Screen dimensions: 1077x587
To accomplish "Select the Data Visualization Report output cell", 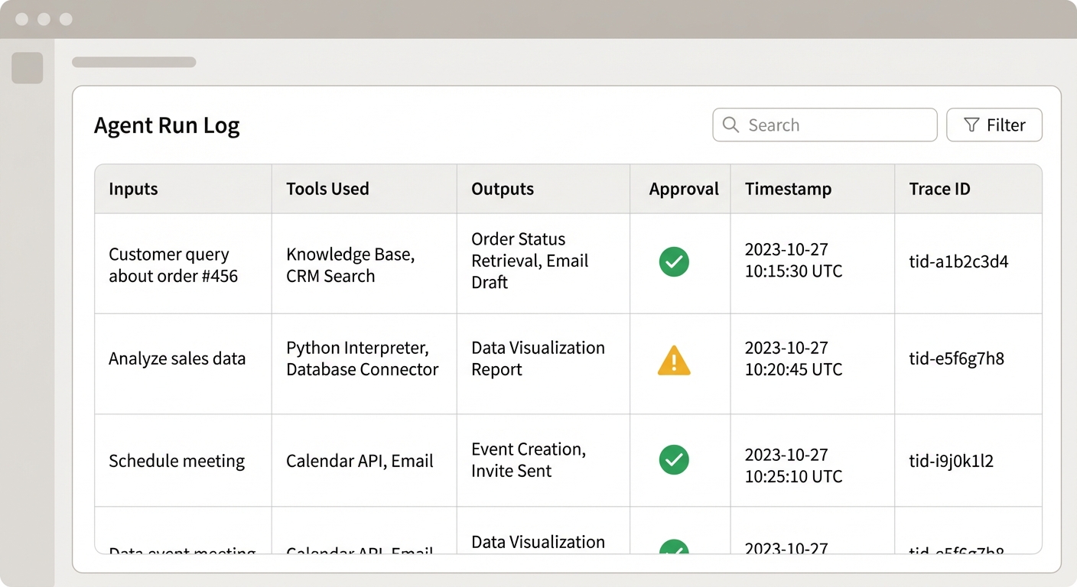I will 538,358.
